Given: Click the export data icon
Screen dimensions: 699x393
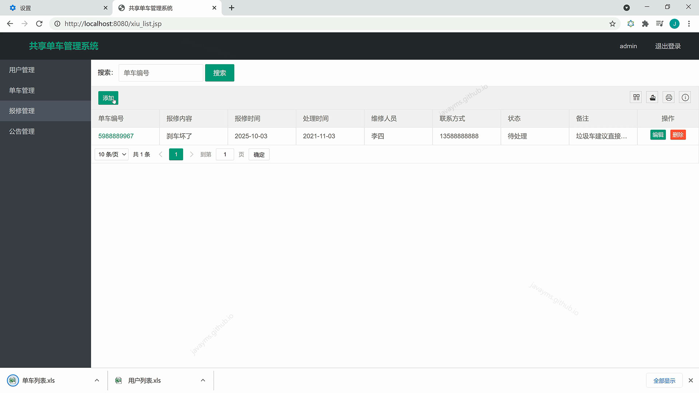Looking at the screenshot, I should tap(652, 97).
